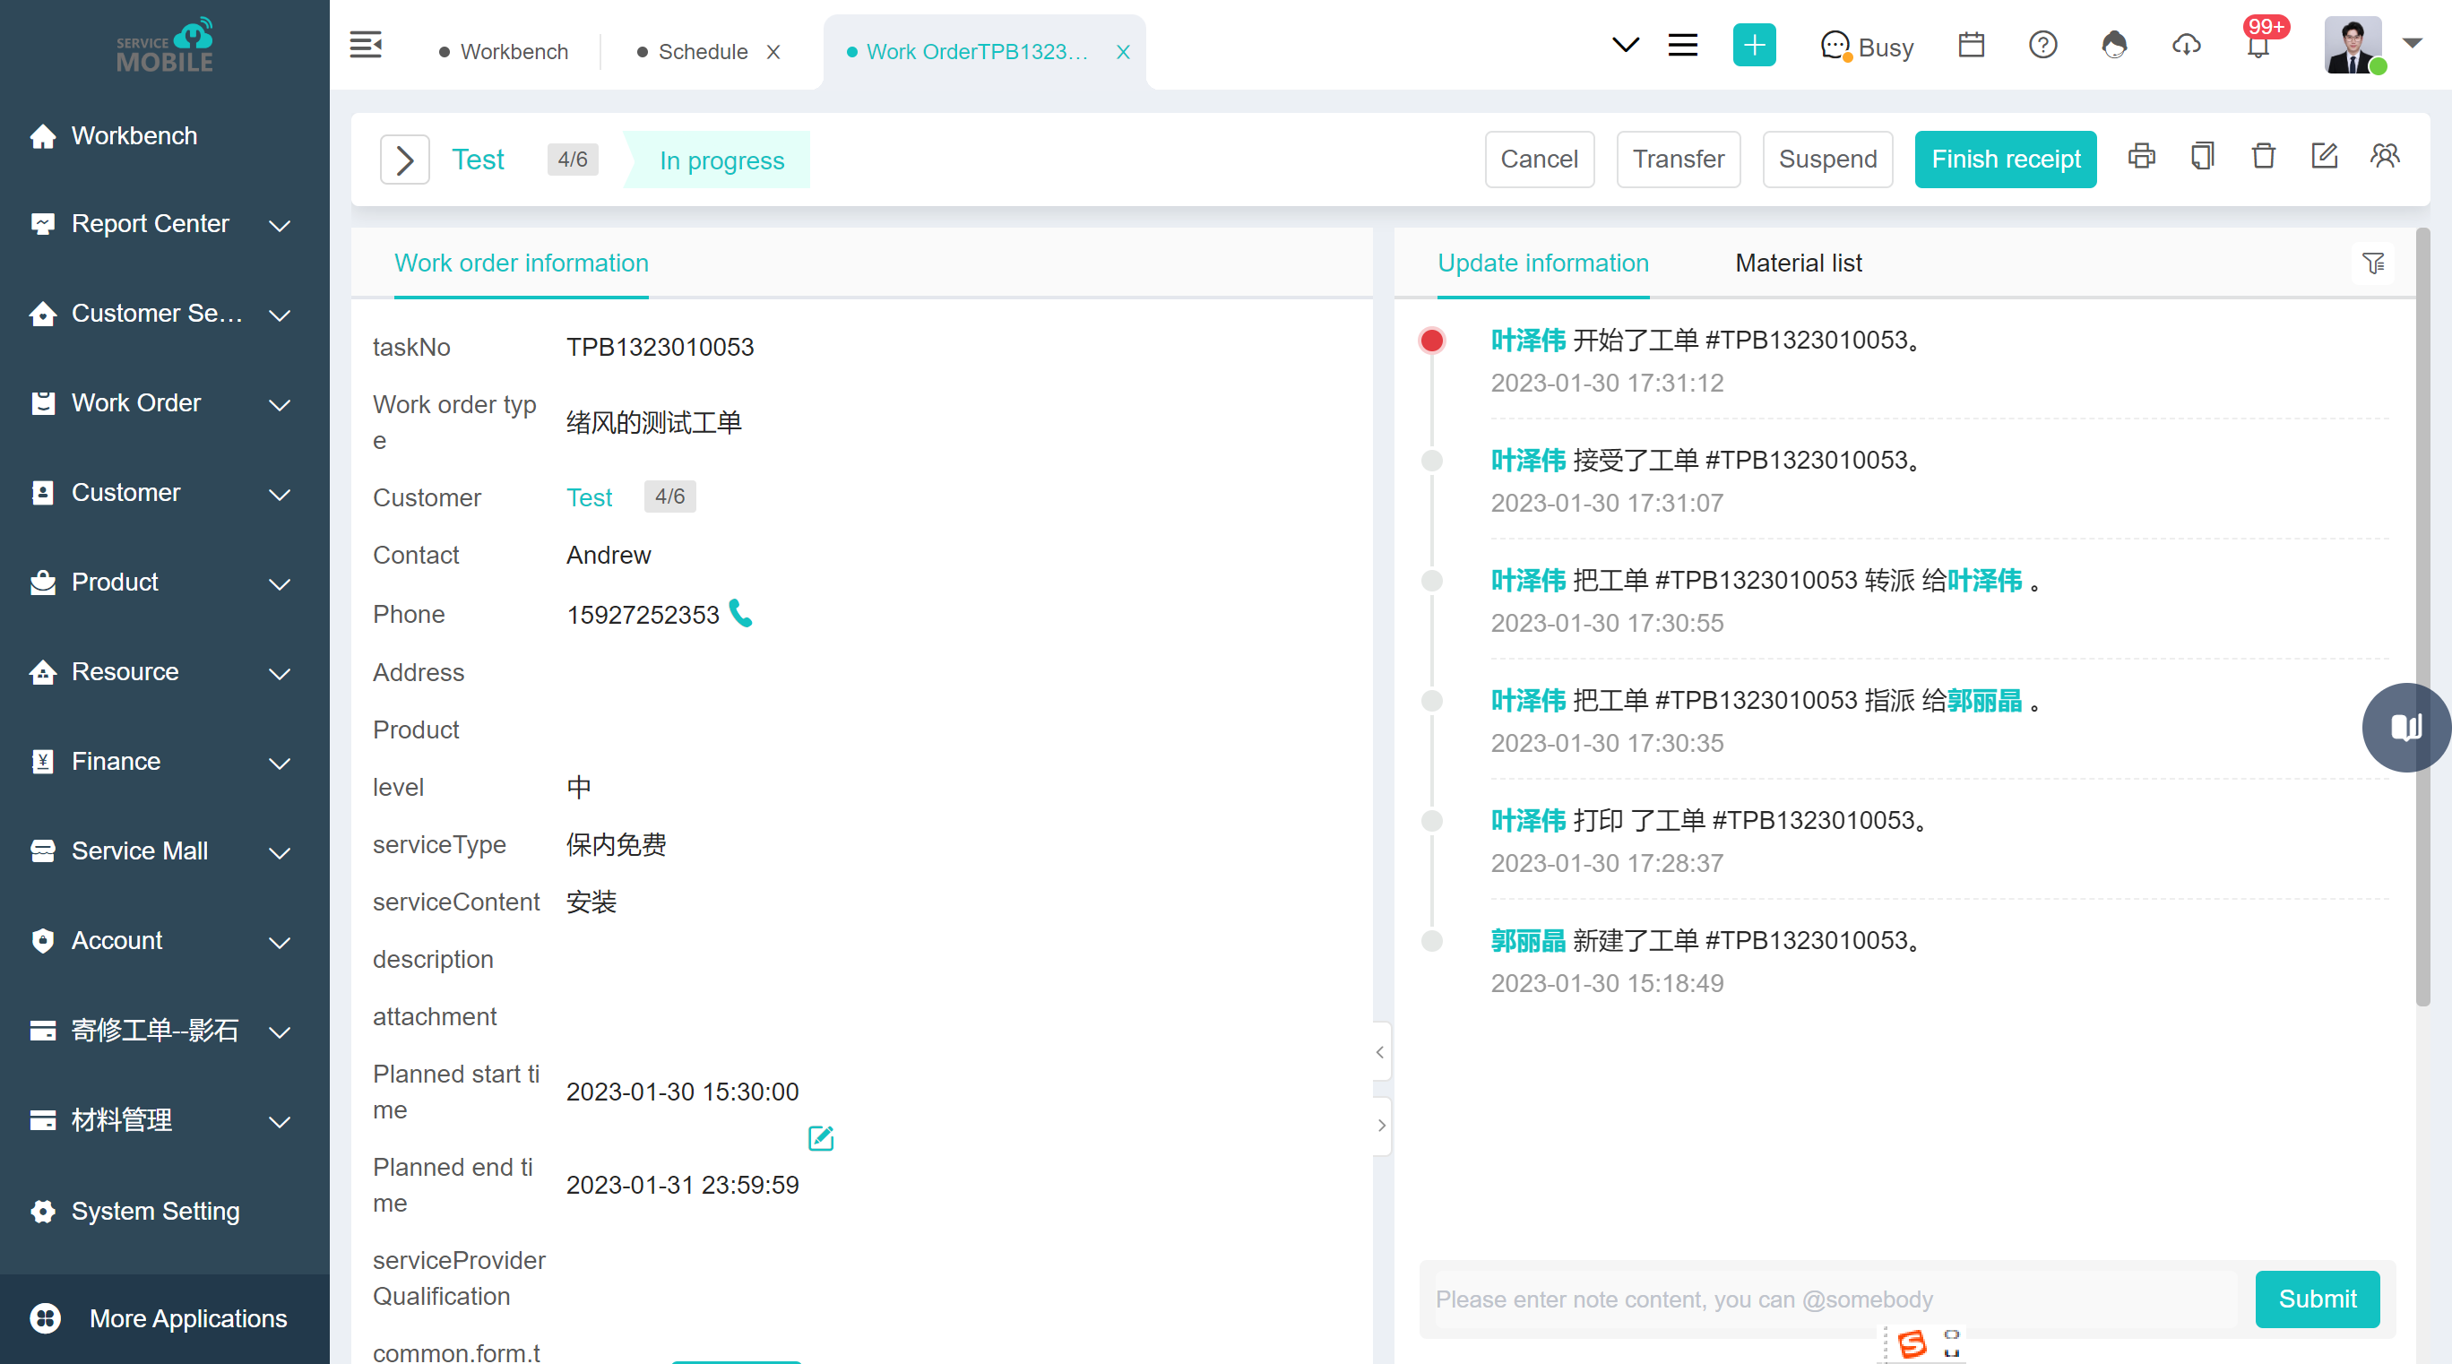Open the hamburger list menu icon
The image size is (2452, 1364).
[x=1682, y=45]
